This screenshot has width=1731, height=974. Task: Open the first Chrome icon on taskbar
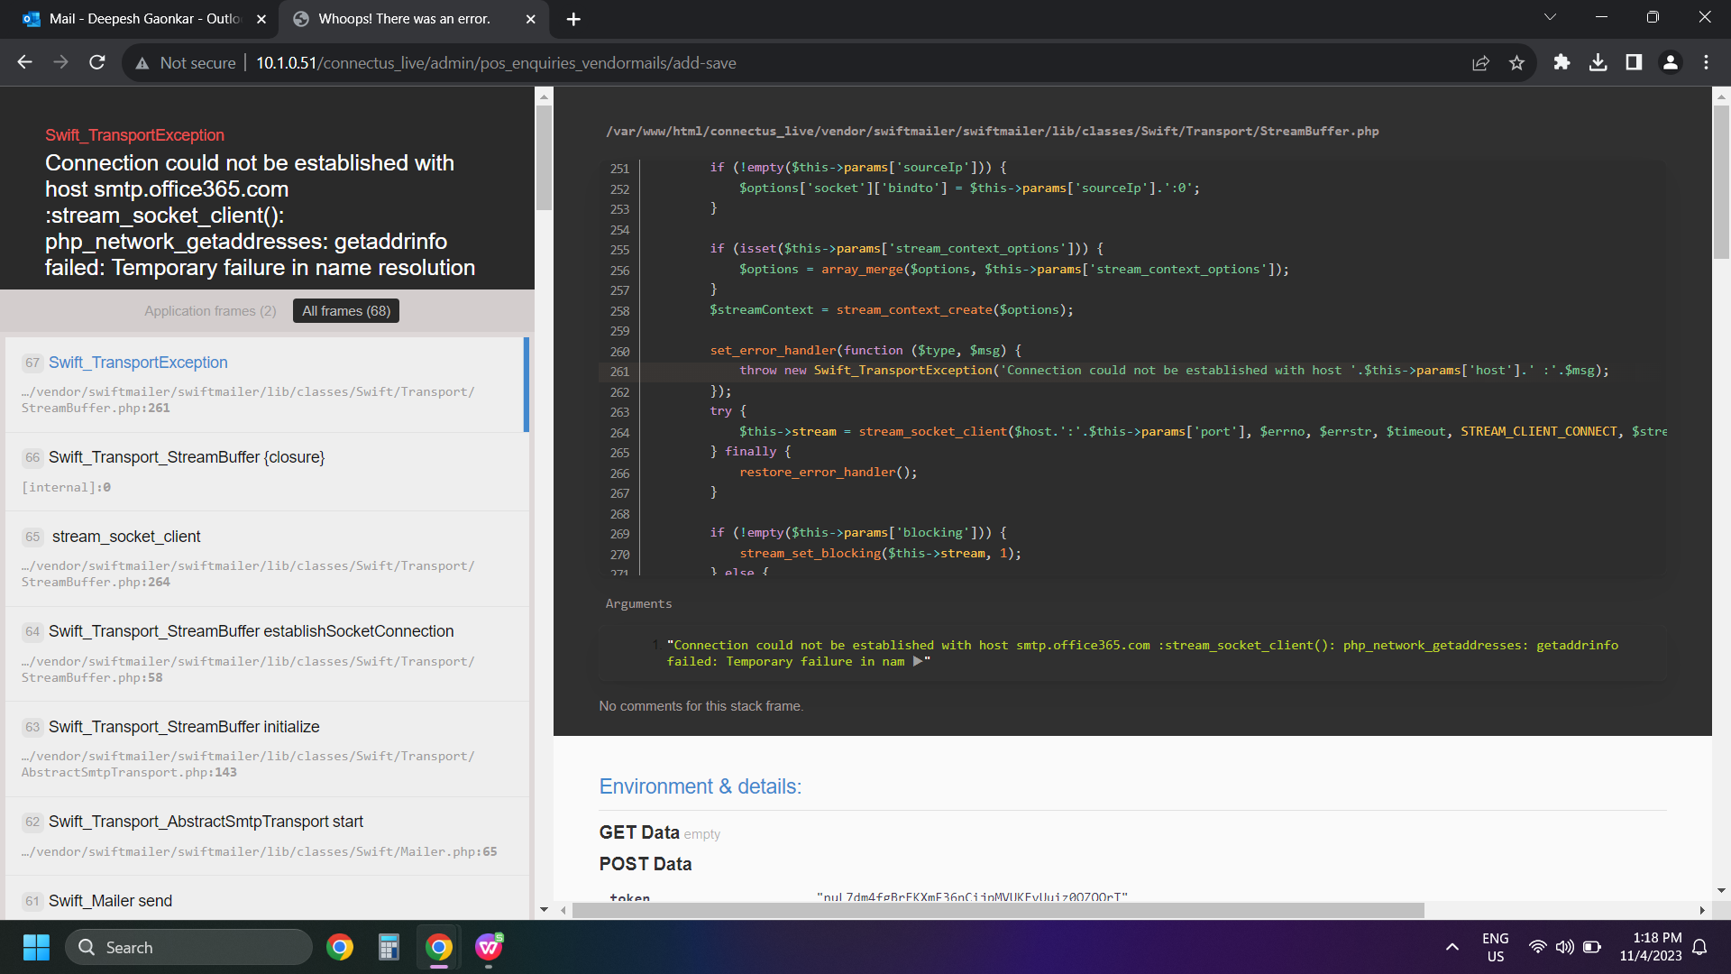pos(340,947)
